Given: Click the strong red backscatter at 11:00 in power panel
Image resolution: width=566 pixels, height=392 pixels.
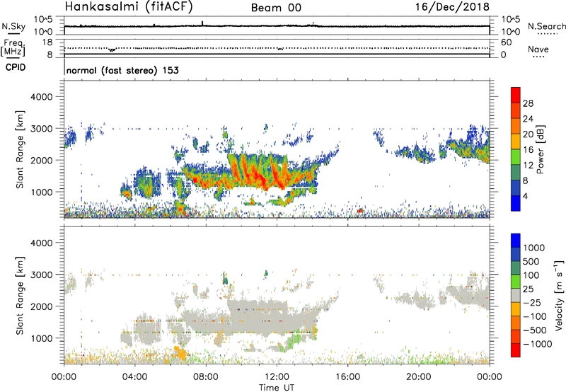Looking at the screenshot, I should click(258, 175).
